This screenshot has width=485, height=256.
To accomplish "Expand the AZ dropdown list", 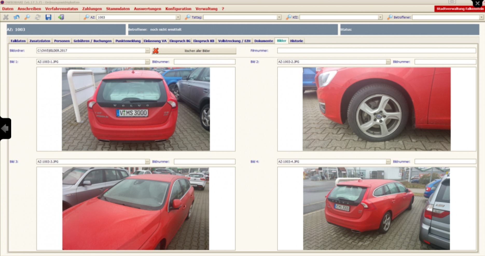I will pyautogui.click(x=178, y=17).
